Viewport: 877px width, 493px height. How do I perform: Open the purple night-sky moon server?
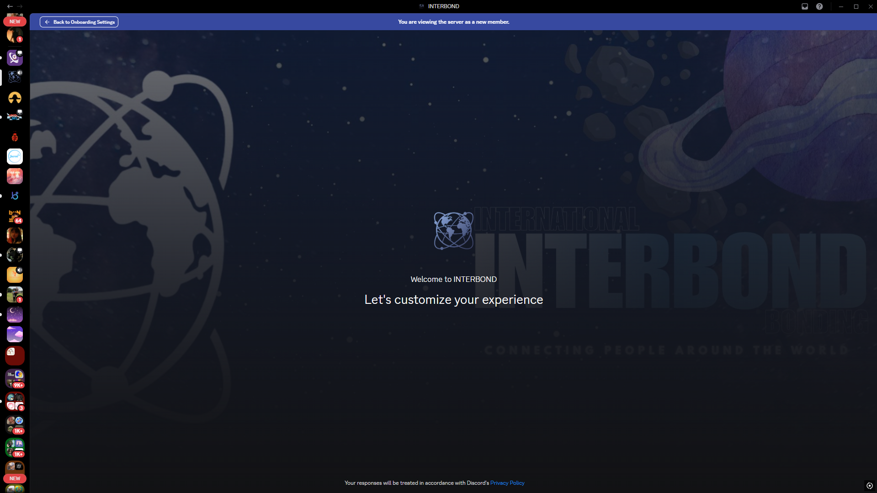15,314
